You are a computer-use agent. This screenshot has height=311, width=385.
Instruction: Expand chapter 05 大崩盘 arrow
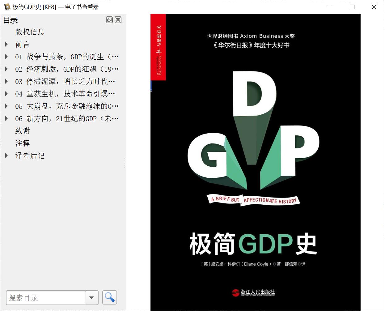(6, 106)
